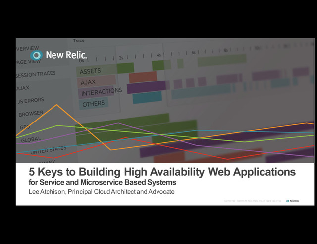Click the 'Trace' heading above the timeline
This screenshot has width=317, height=244.
point(79,41)
